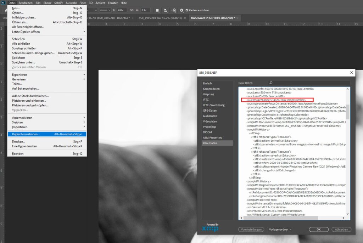Viewport: 363px width, 243px height.
Task: Click the vertical scrollbar in Raw-Daten view
Action: click(x=348, y=111)
